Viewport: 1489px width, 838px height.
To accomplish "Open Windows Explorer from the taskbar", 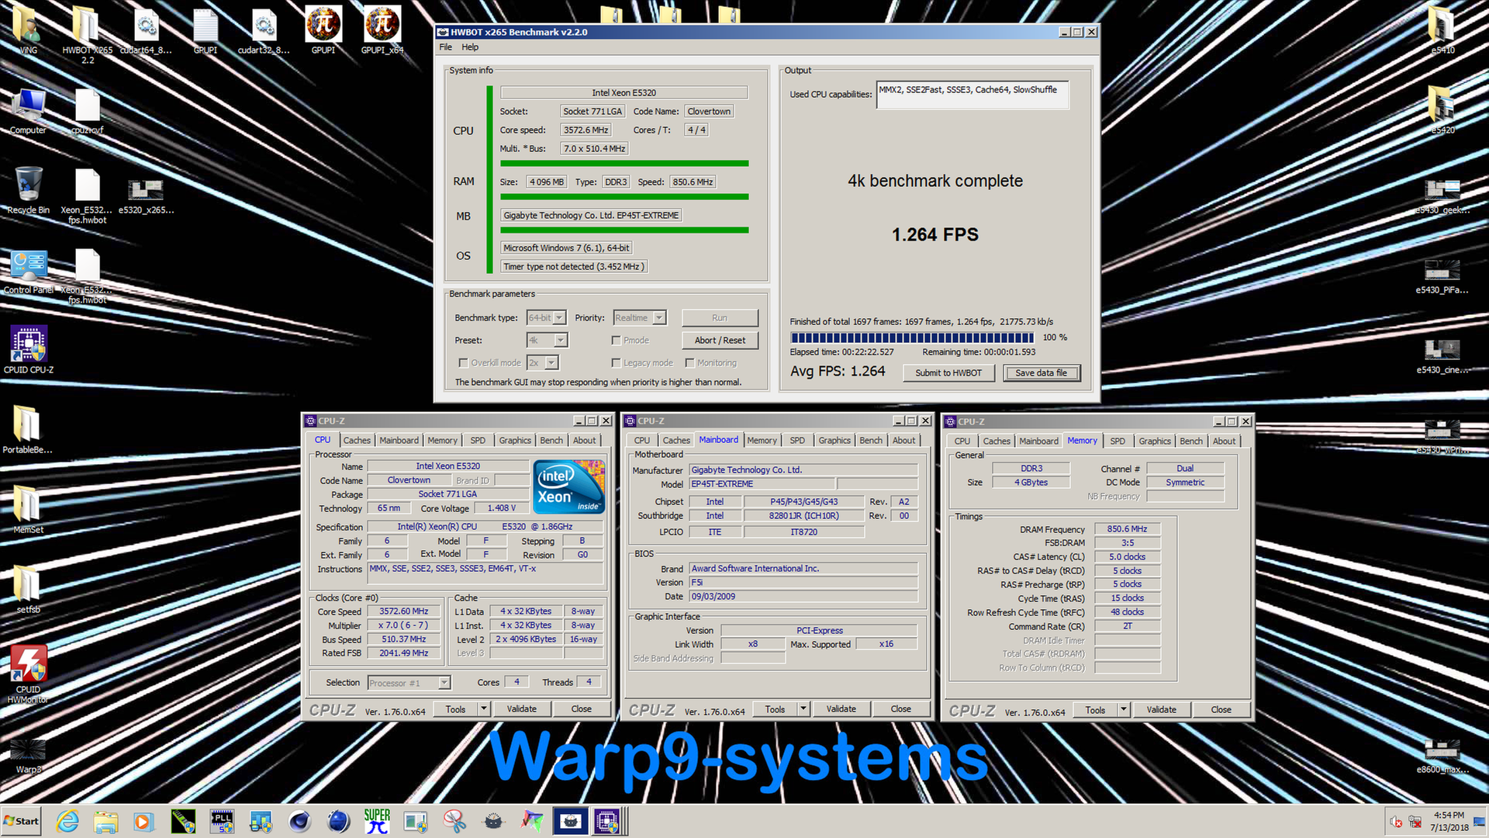I will [x=105, y=821].
